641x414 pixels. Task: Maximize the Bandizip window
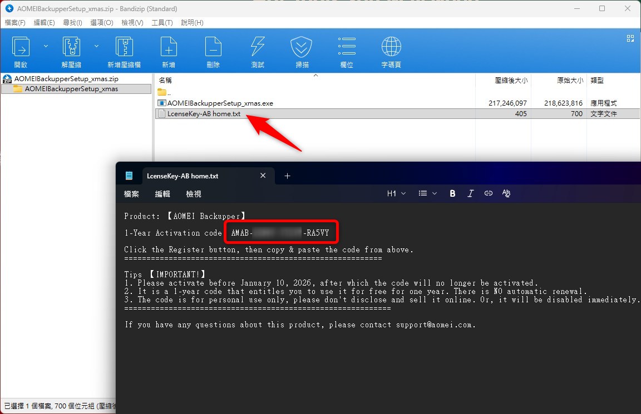602,8
